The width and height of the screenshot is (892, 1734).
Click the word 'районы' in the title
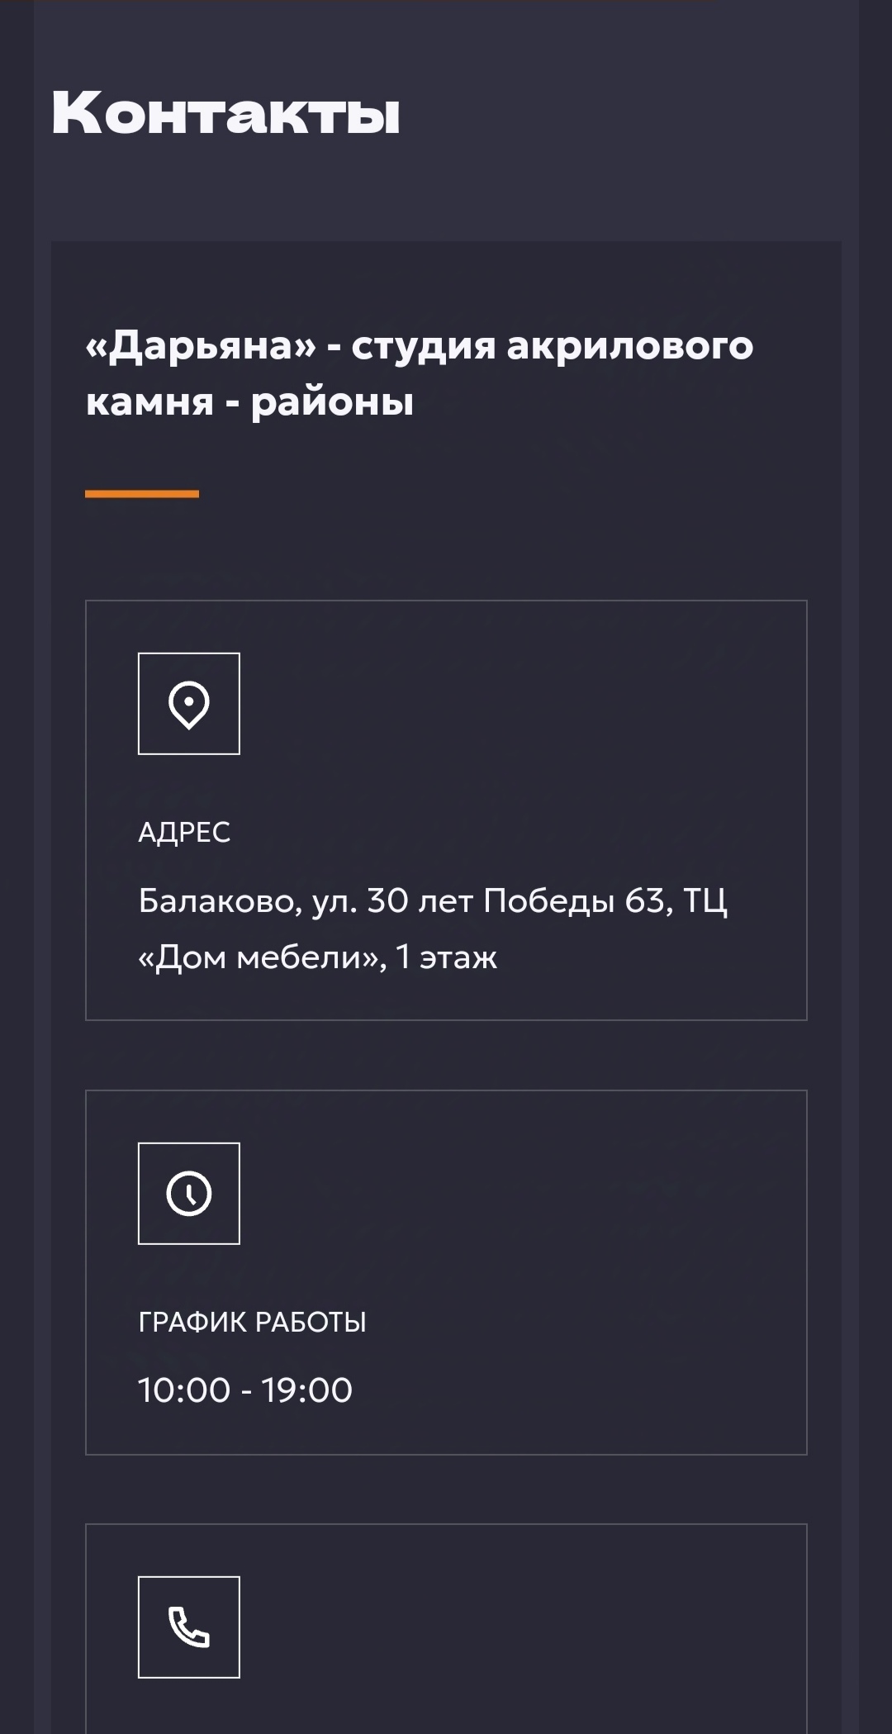[332, 402]
